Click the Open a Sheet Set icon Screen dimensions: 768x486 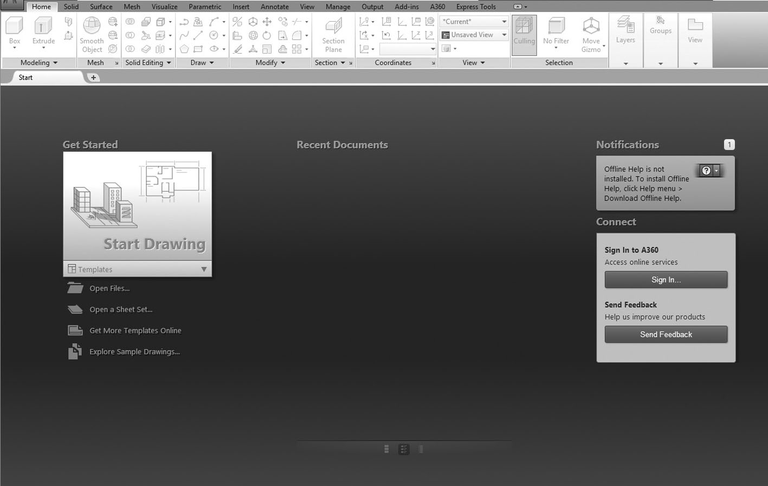click(x=75, y=309)
